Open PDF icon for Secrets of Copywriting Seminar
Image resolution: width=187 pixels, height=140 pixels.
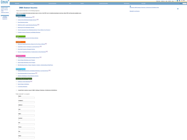click(47, 51)
